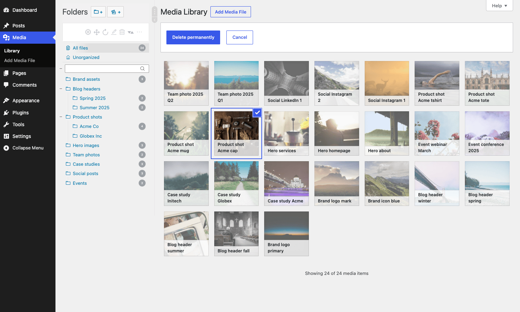Select Social Instagram 2 thumbnail
Viewport: 520px width, 312px height.
pos(337,83)
